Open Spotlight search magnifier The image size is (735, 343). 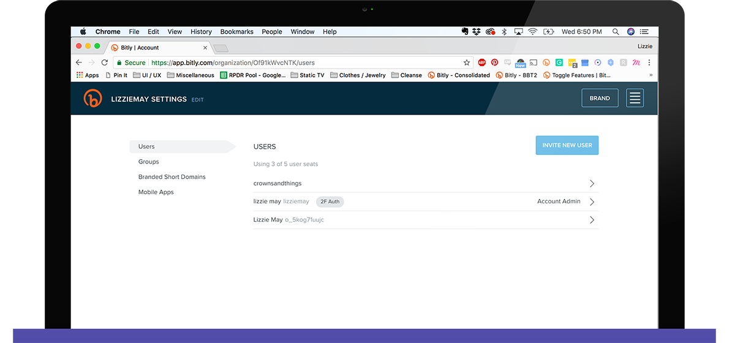coord(616,32)
